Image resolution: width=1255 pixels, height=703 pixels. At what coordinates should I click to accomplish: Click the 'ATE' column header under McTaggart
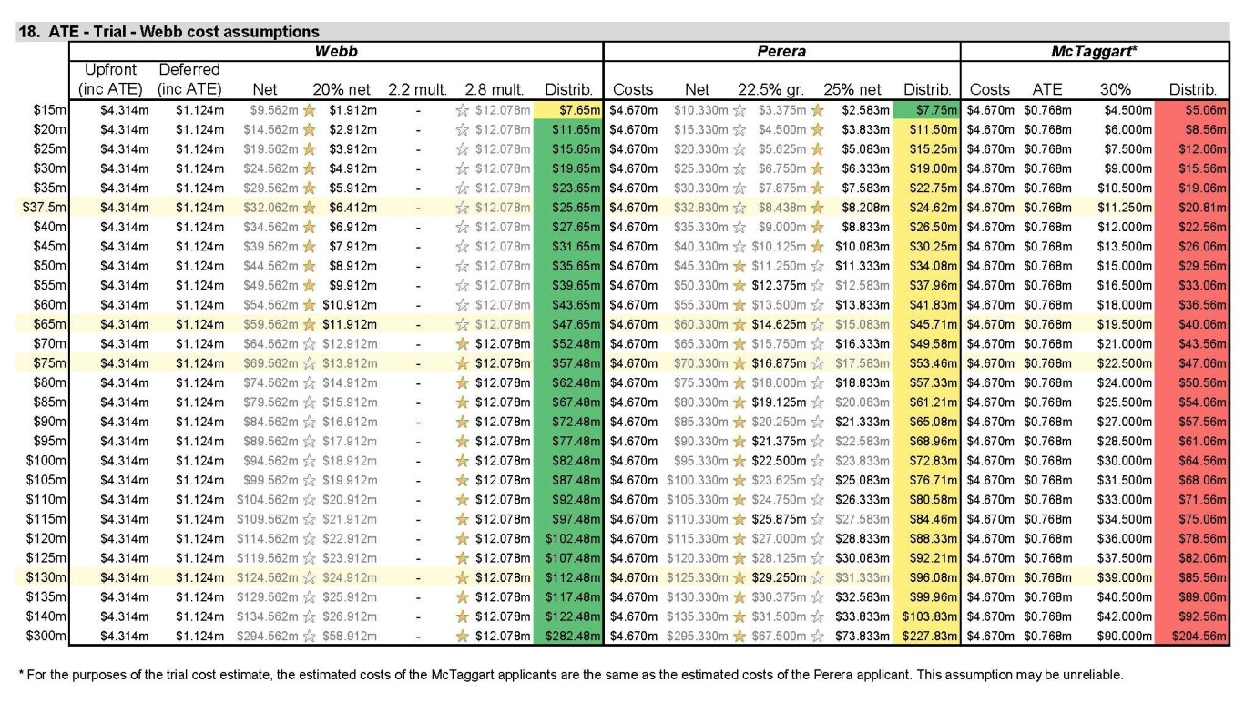pos(1046,89)
